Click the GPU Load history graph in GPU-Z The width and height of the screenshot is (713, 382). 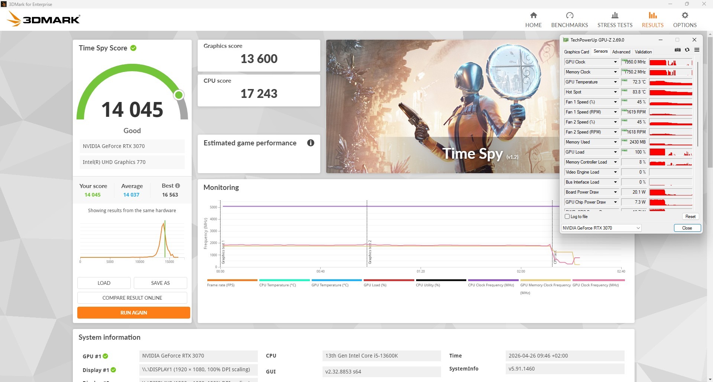tap(671, 152)
